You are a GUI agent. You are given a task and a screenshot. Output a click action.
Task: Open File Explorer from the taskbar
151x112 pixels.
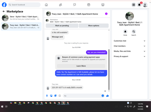click(x=15, y=103)
